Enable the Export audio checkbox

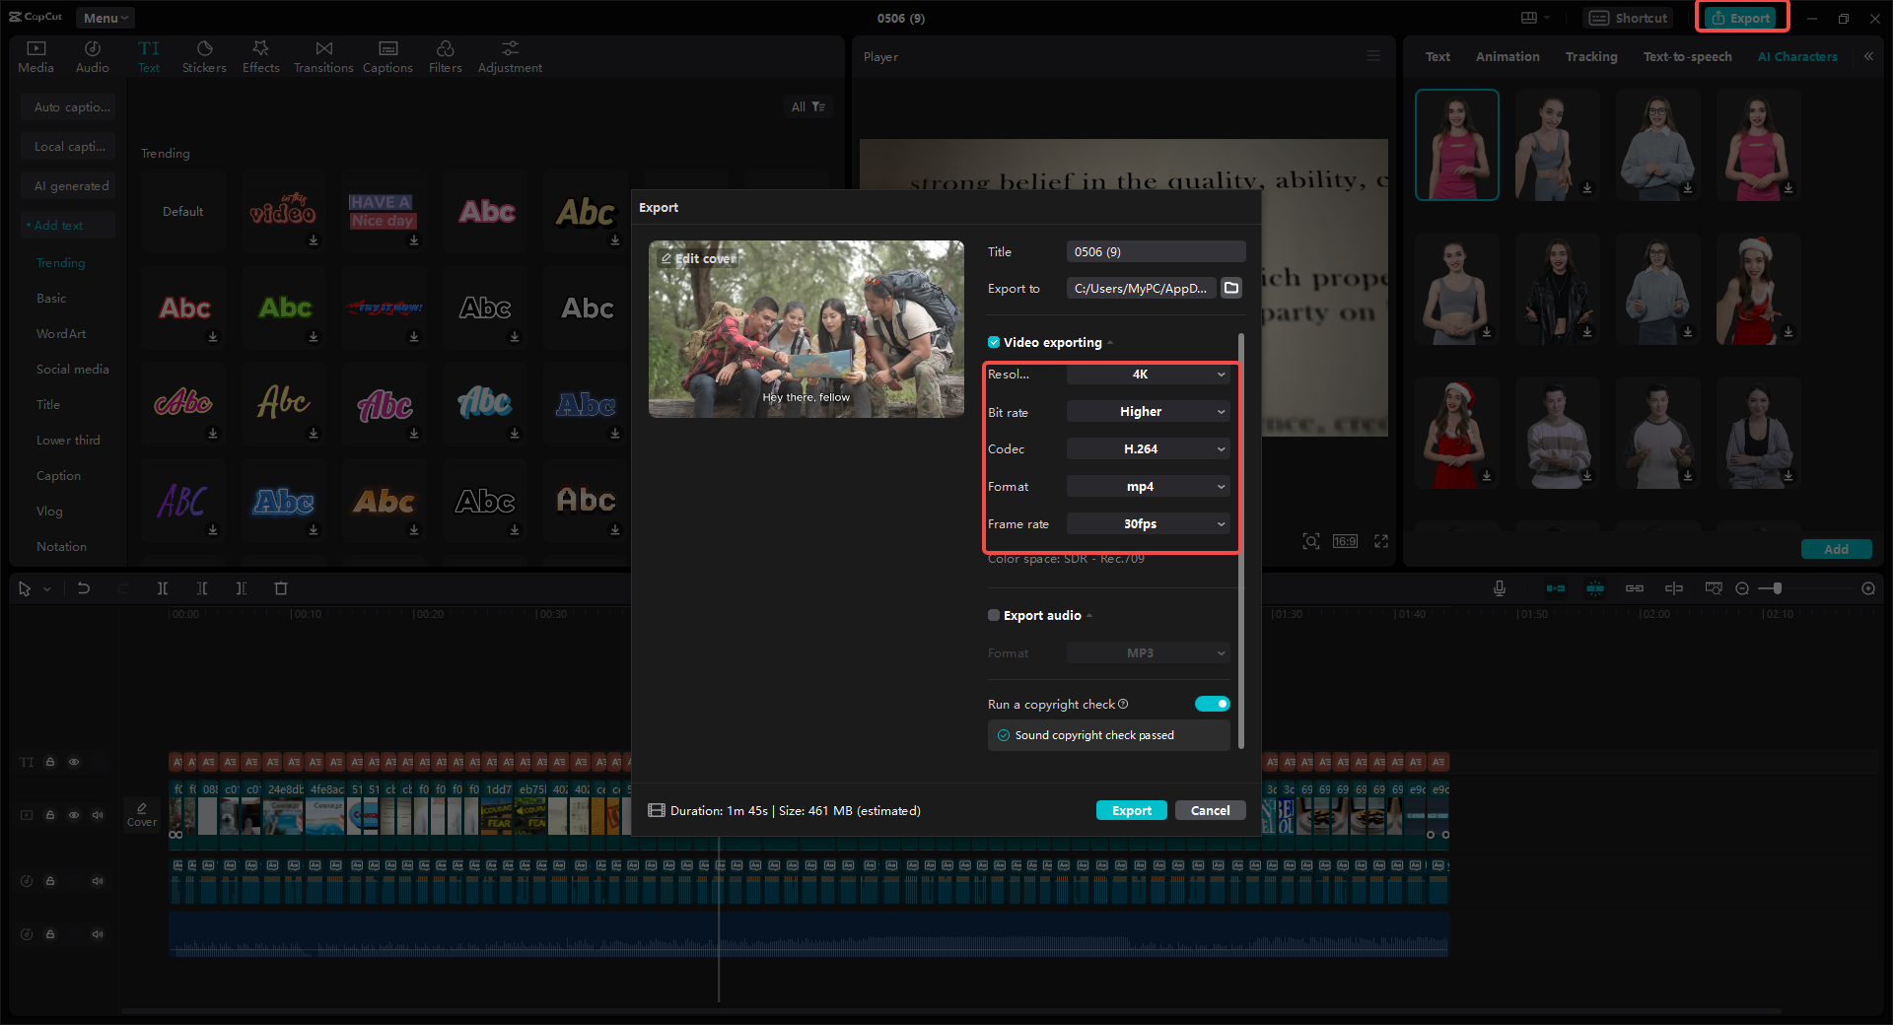coord(994,615)
